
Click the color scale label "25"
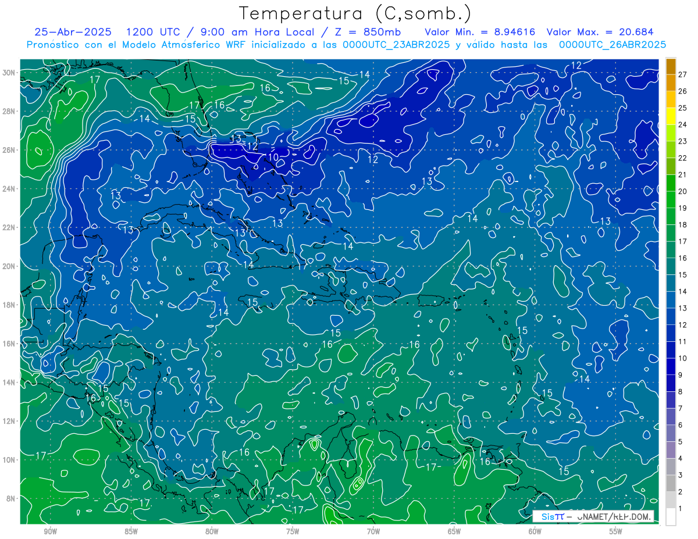pos(683,108)
